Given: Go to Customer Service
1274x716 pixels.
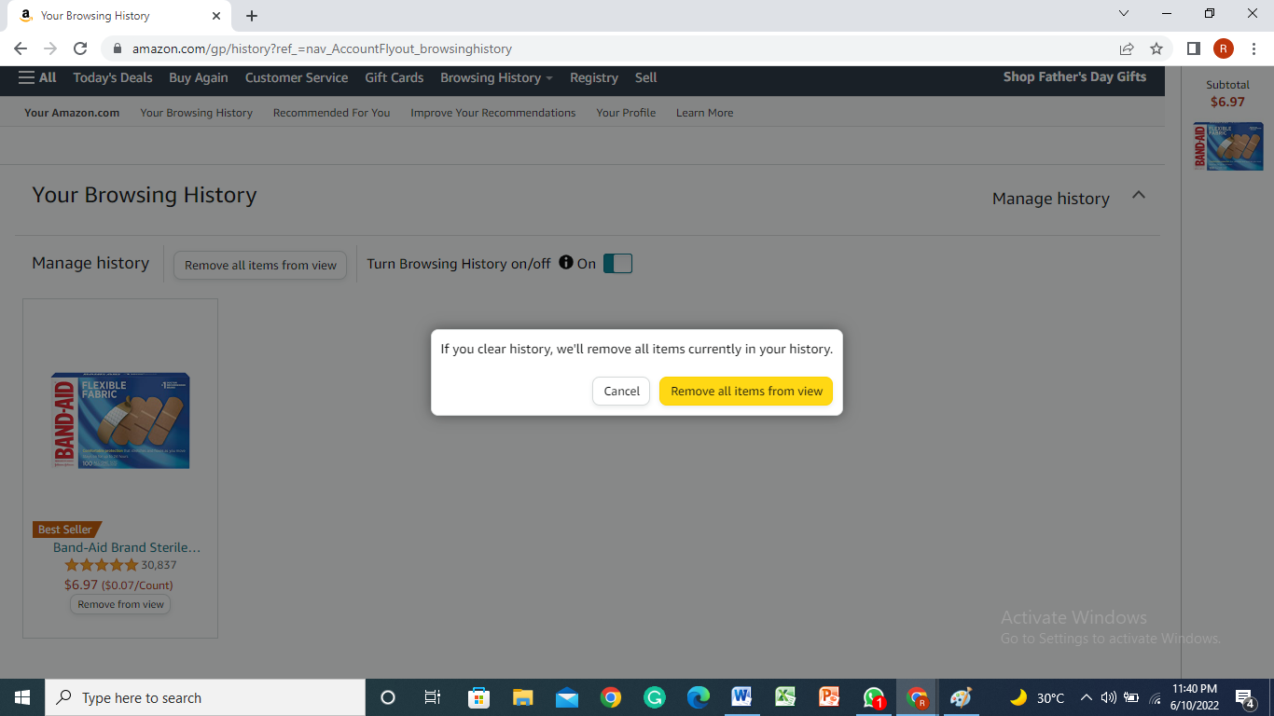Looking at the screenshot, I should [x=297, y=77].
